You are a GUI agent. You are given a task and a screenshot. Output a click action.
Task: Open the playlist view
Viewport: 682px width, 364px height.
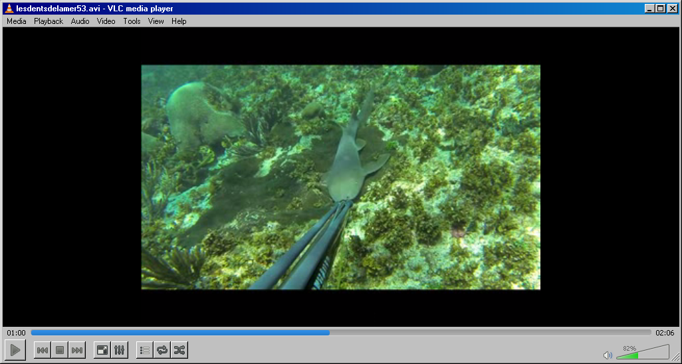click(145, 350)
